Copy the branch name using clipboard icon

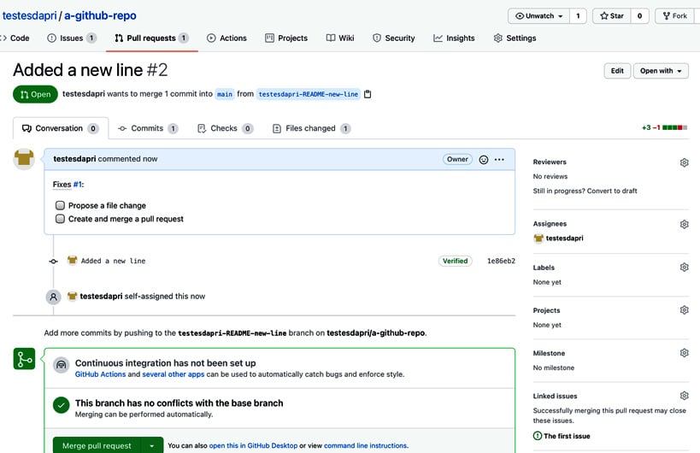[x=368, y=94]
